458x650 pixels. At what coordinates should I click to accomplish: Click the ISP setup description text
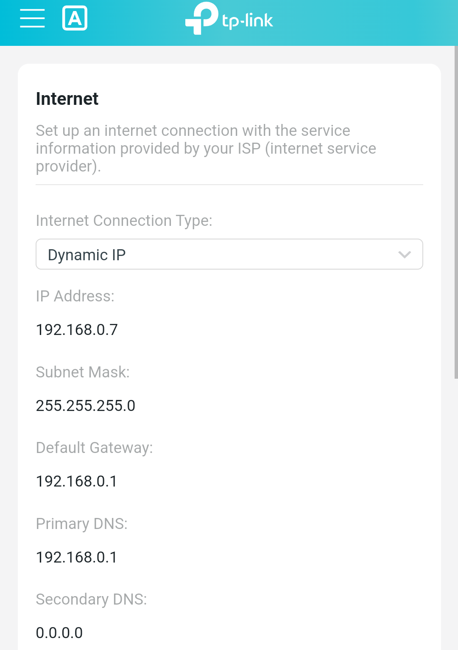(x=206, y=148)
